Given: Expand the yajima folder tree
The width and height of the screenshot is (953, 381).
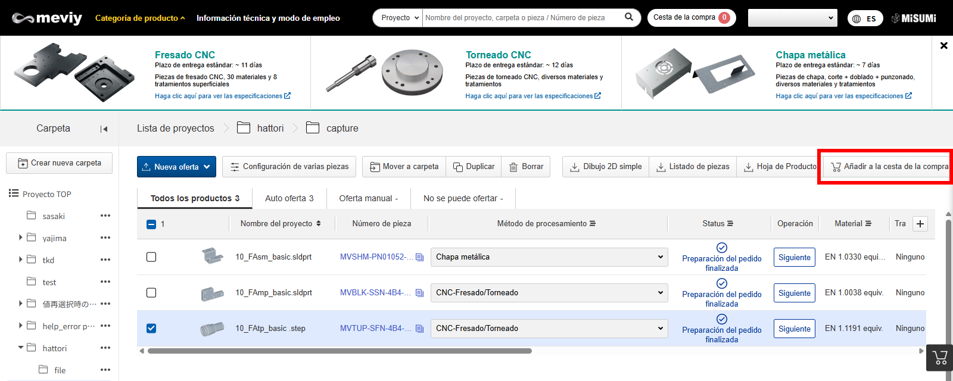Looking at the screenshot, I should [21, 238].
